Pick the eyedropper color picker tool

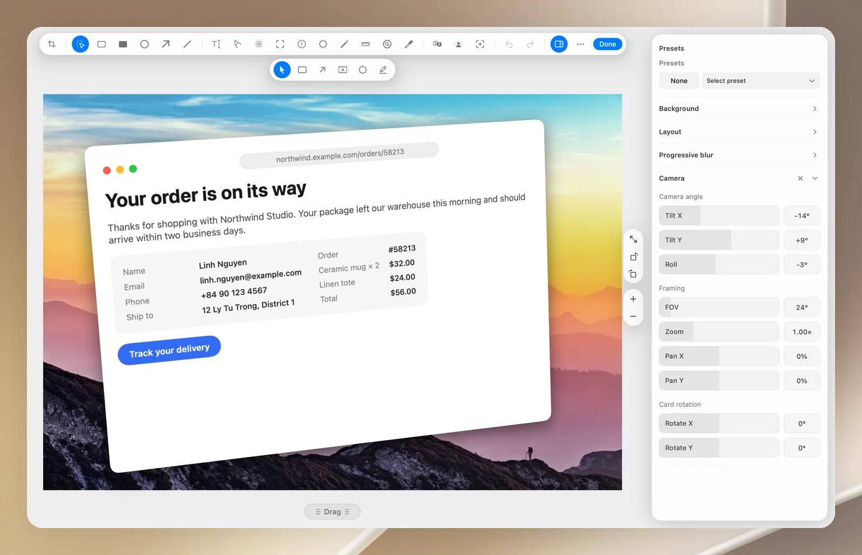coord(409,44)
